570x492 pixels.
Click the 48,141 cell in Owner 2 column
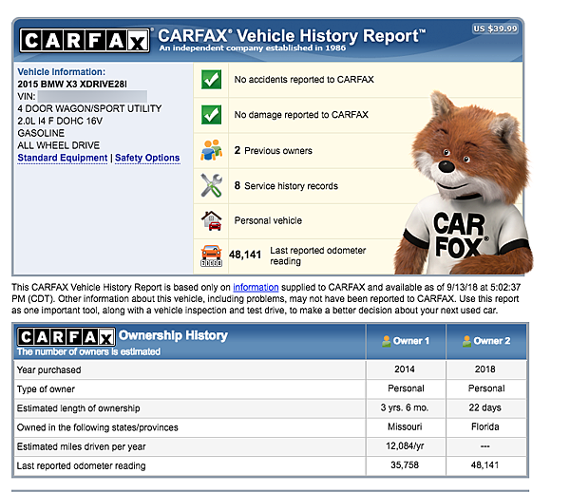point(484,465)
